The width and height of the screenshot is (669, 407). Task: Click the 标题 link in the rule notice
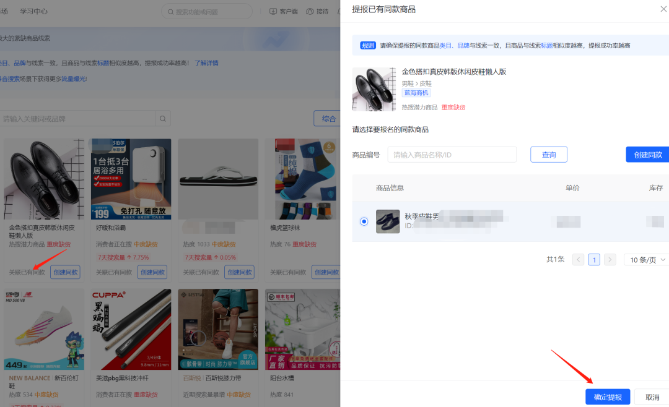click(x=546, y=45)
